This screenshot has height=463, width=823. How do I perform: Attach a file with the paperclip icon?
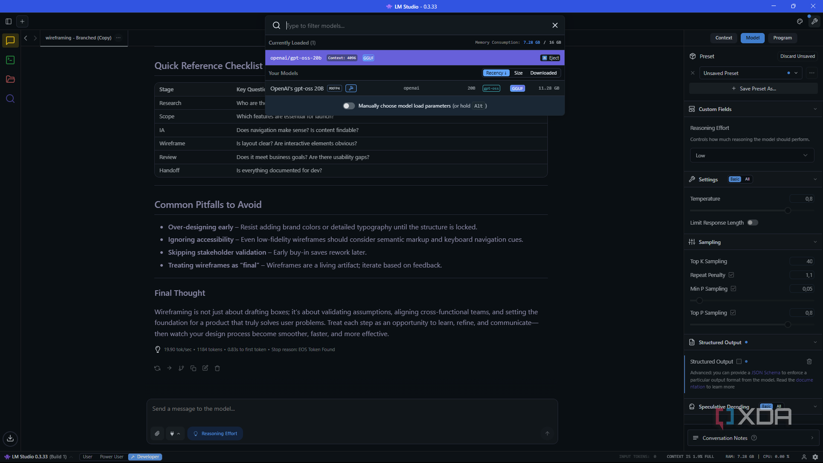point(157,434)
